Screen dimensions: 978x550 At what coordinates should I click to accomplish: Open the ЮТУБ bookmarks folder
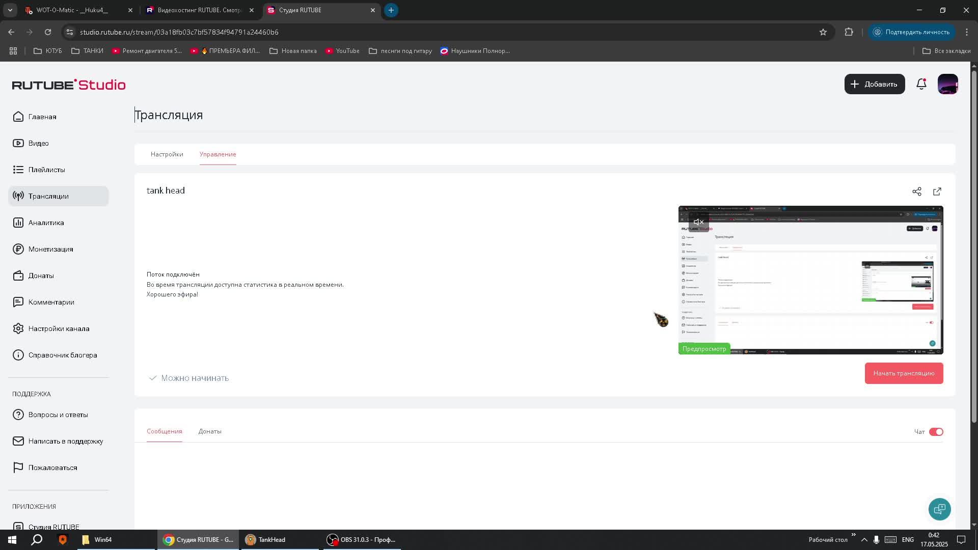pos(47,51)
